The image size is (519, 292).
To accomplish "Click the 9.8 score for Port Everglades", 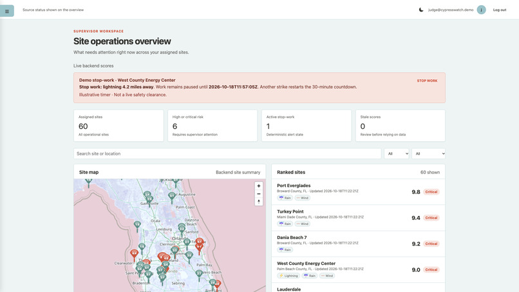I will pos(416,192).
